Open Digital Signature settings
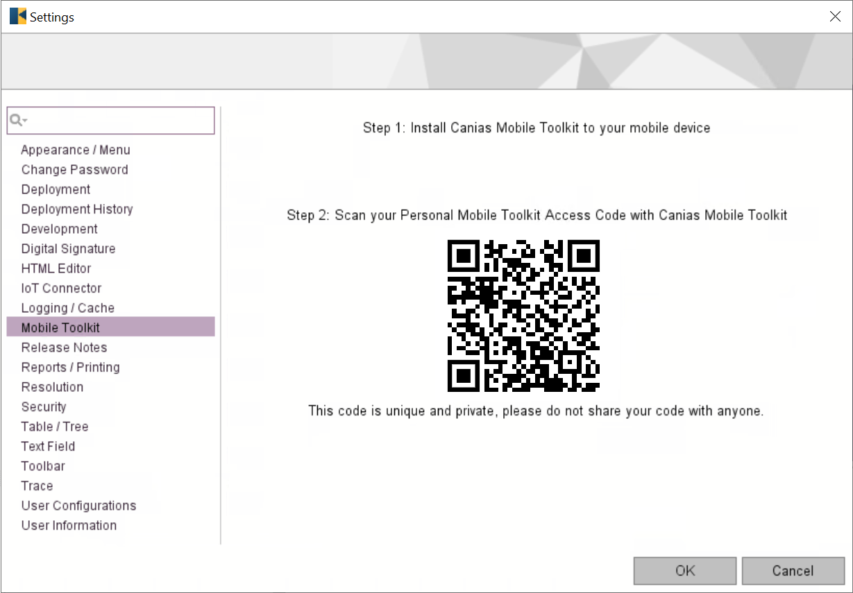The image size is (853, 593). pos(69,249)
